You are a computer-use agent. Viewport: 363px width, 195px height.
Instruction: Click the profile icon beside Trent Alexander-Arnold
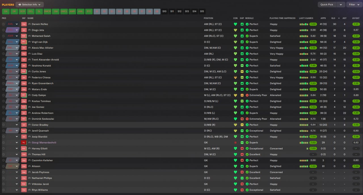[x=29, y=60]
